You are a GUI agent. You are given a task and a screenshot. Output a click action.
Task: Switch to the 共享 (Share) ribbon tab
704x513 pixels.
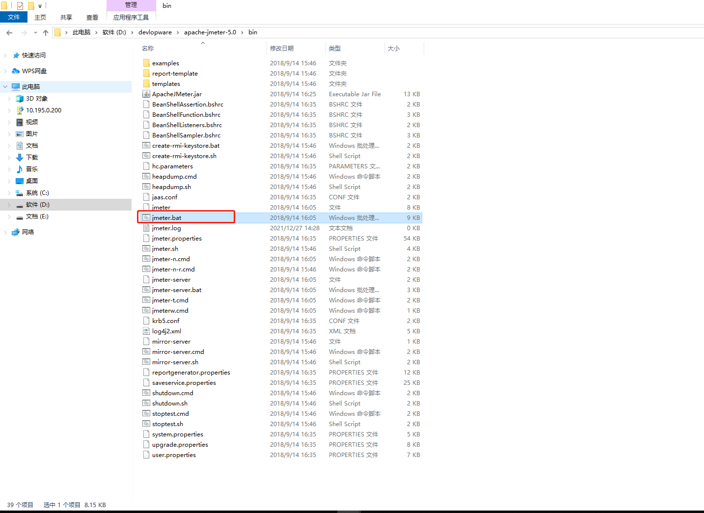(66, 17)
